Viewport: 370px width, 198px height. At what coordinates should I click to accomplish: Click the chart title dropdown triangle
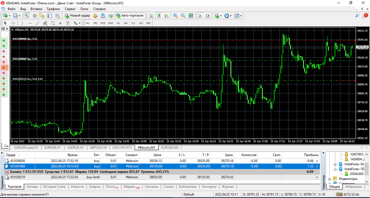point(13,30)
